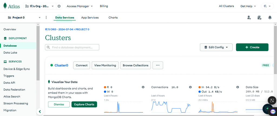Switch to the Data Services tab
Viewport: 277px width, 116px height.
click(x=65, y=17)
